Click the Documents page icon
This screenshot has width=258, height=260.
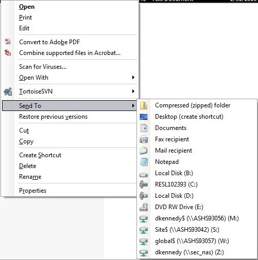144,128
